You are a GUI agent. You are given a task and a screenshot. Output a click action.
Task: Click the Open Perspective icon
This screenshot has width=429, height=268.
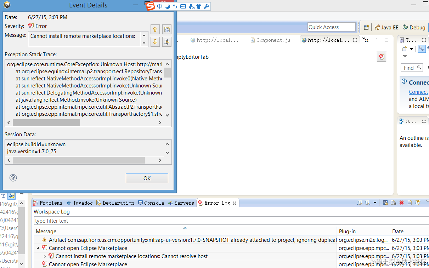click(366, 27)
